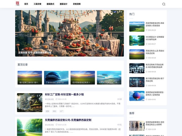
Task: Click clock icon next to 2024-10-09
Action: [x=146, y=129]
